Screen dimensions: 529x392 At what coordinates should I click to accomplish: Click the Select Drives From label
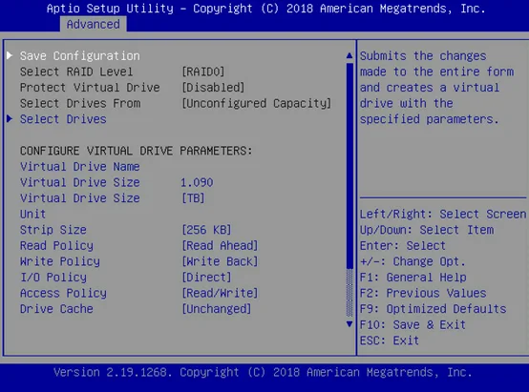point(80,103)
